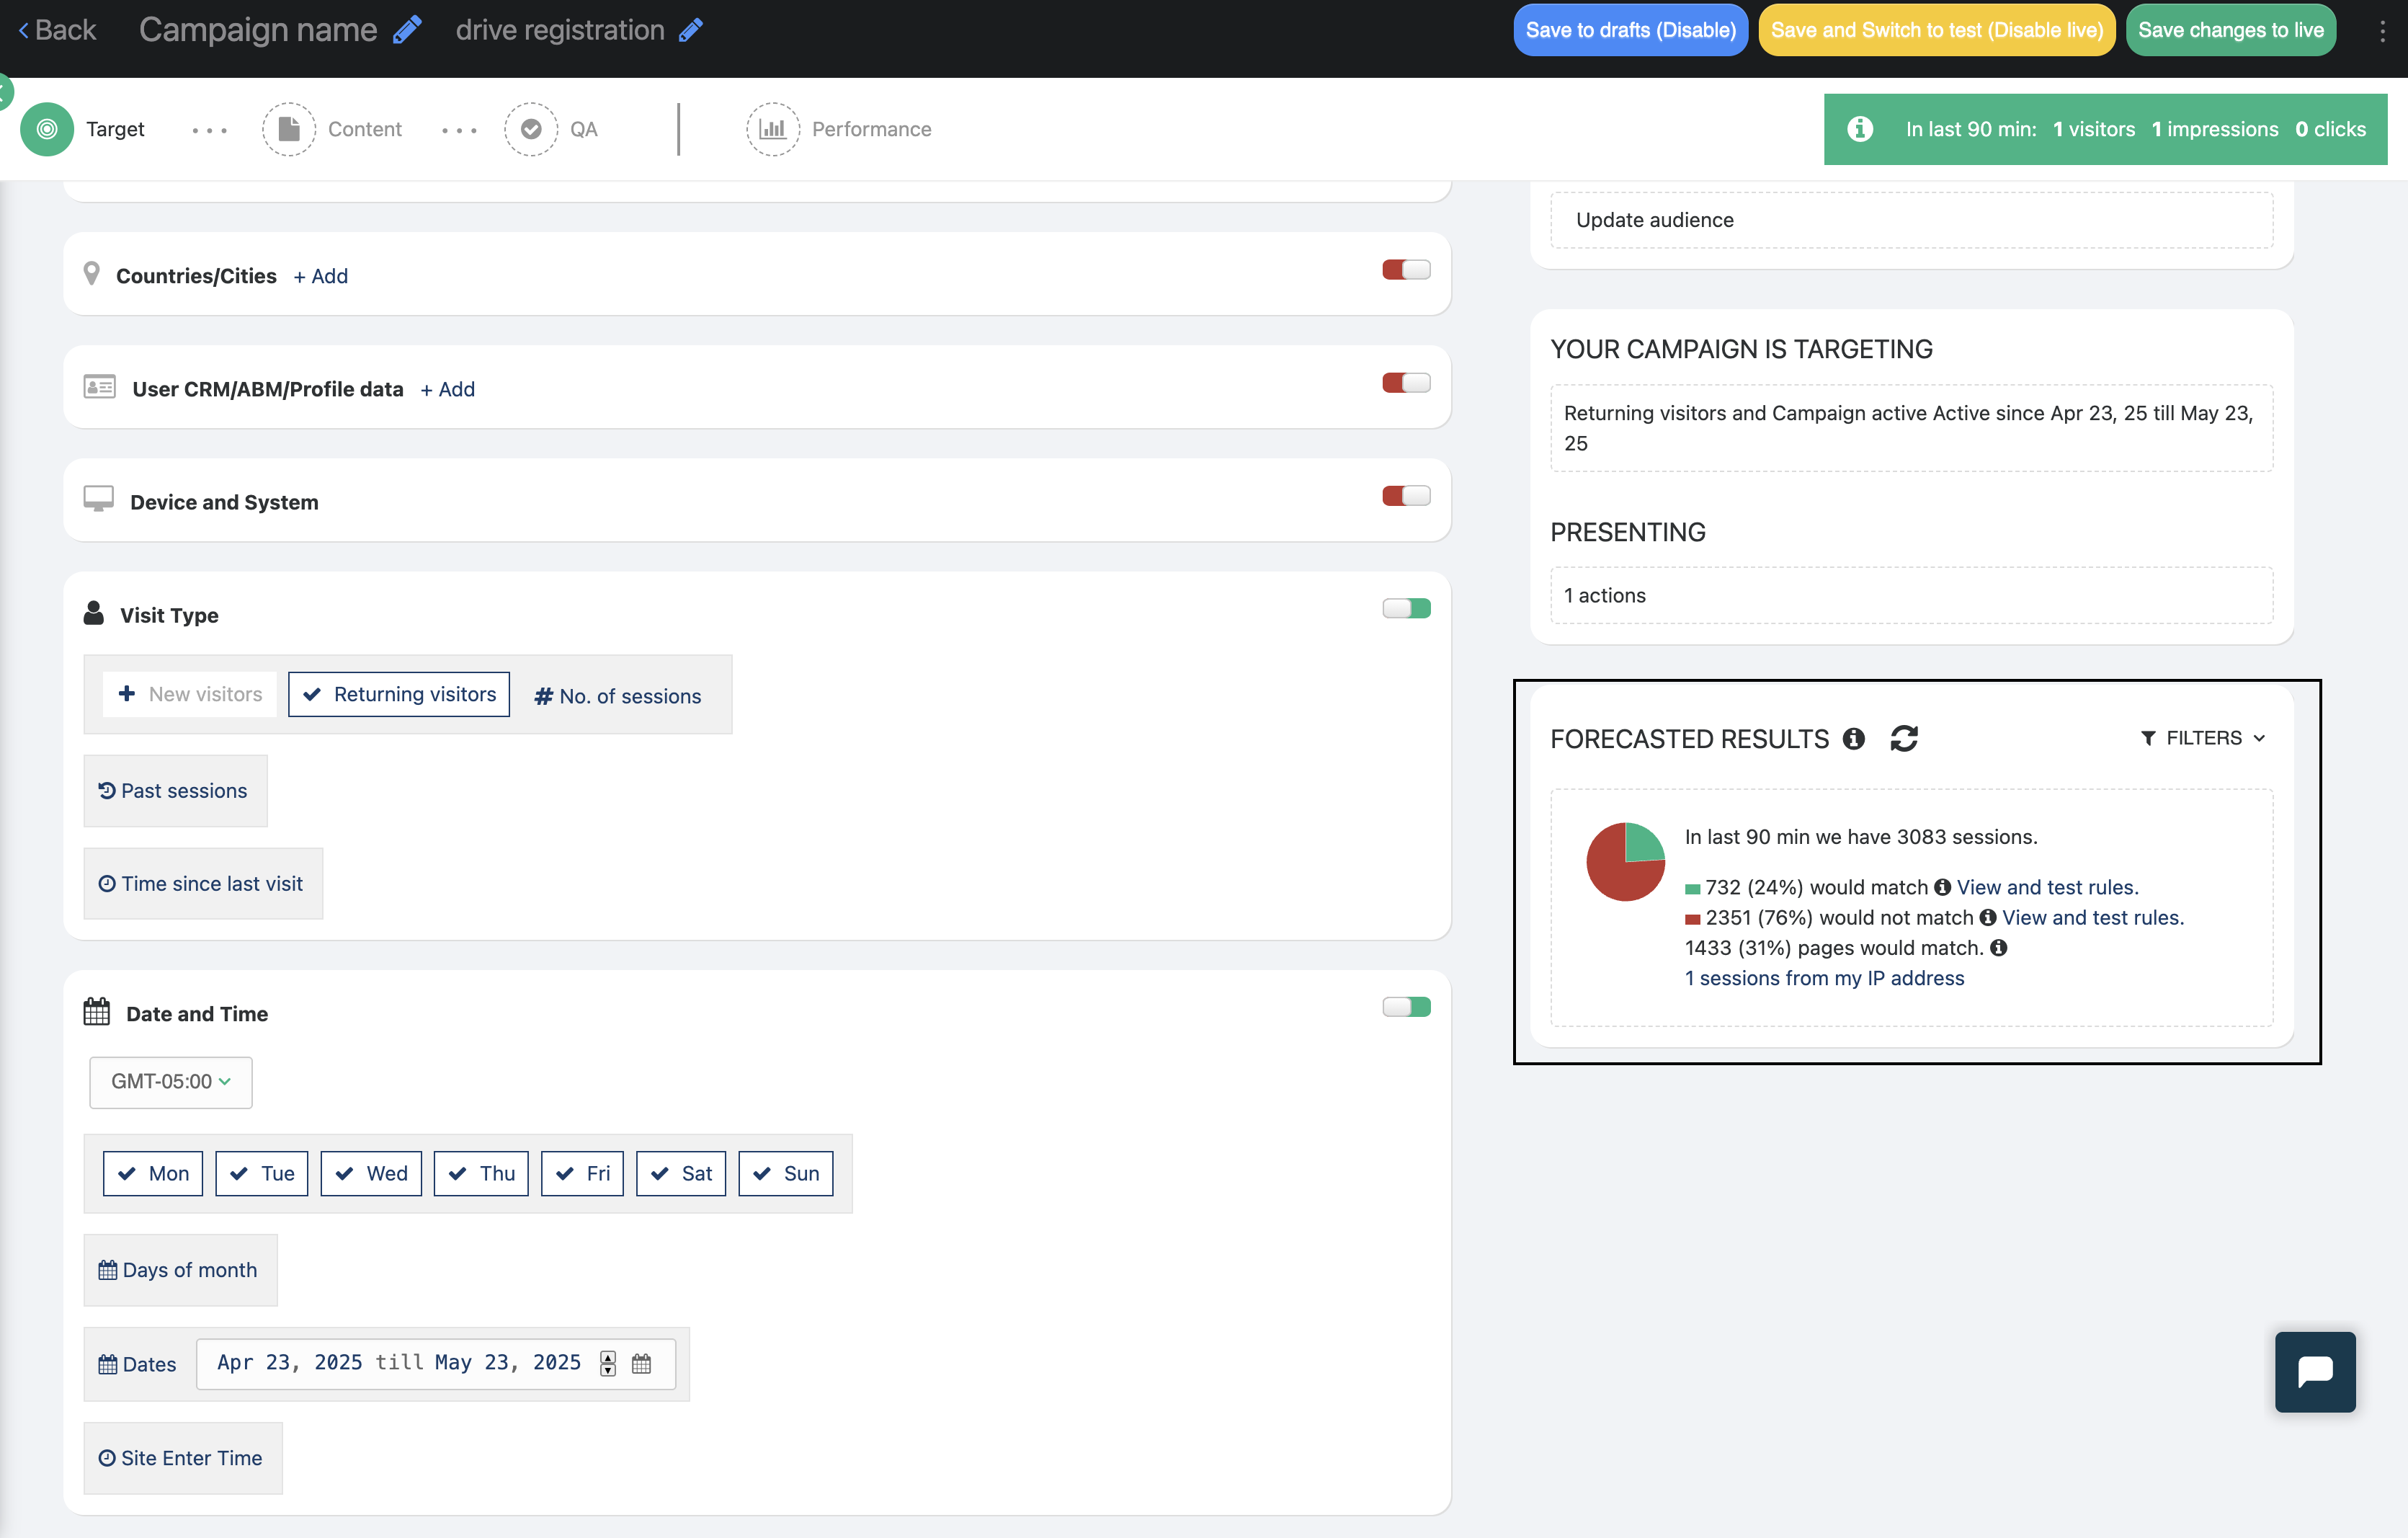2408x1538 pixels.
Task: Add a Countries/Cities condition
Action: click(321, 276)
